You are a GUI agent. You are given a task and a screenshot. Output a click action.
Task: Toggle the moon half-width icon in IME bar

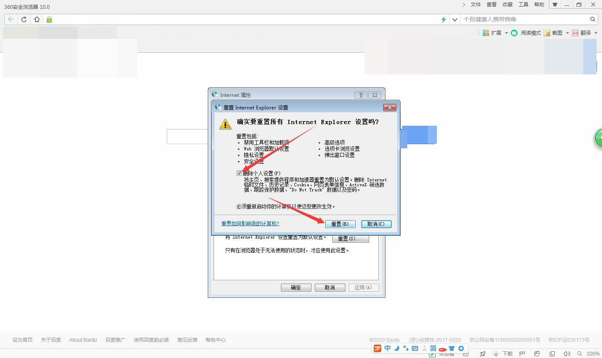click(397, 348)
